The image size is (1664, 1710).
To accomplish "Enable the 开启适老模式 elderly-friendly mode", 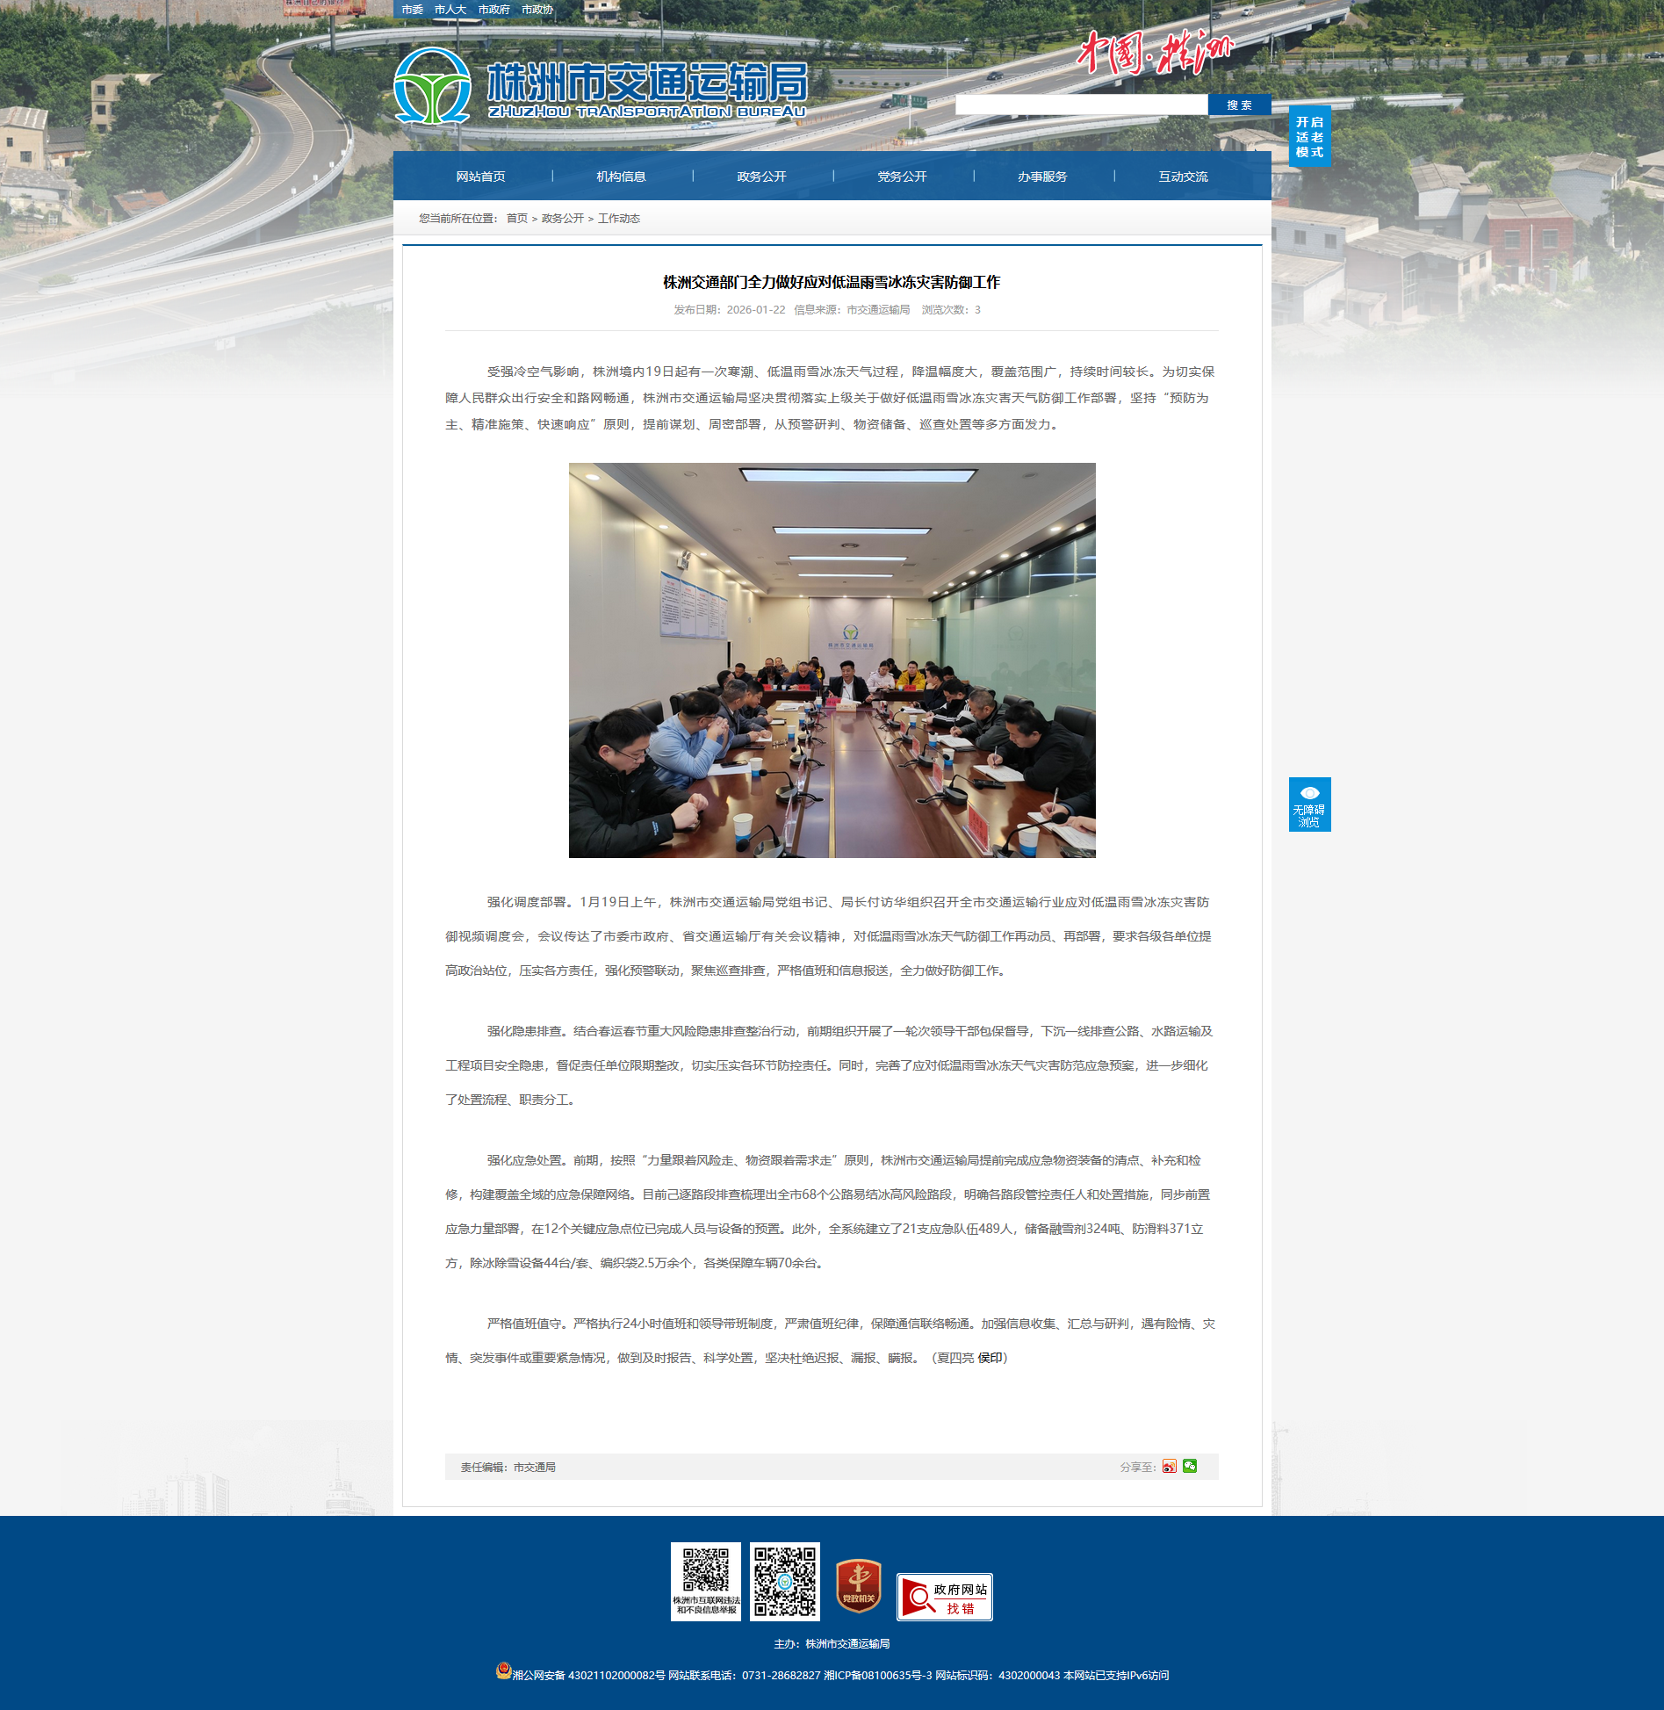I will pos(1309,136).
